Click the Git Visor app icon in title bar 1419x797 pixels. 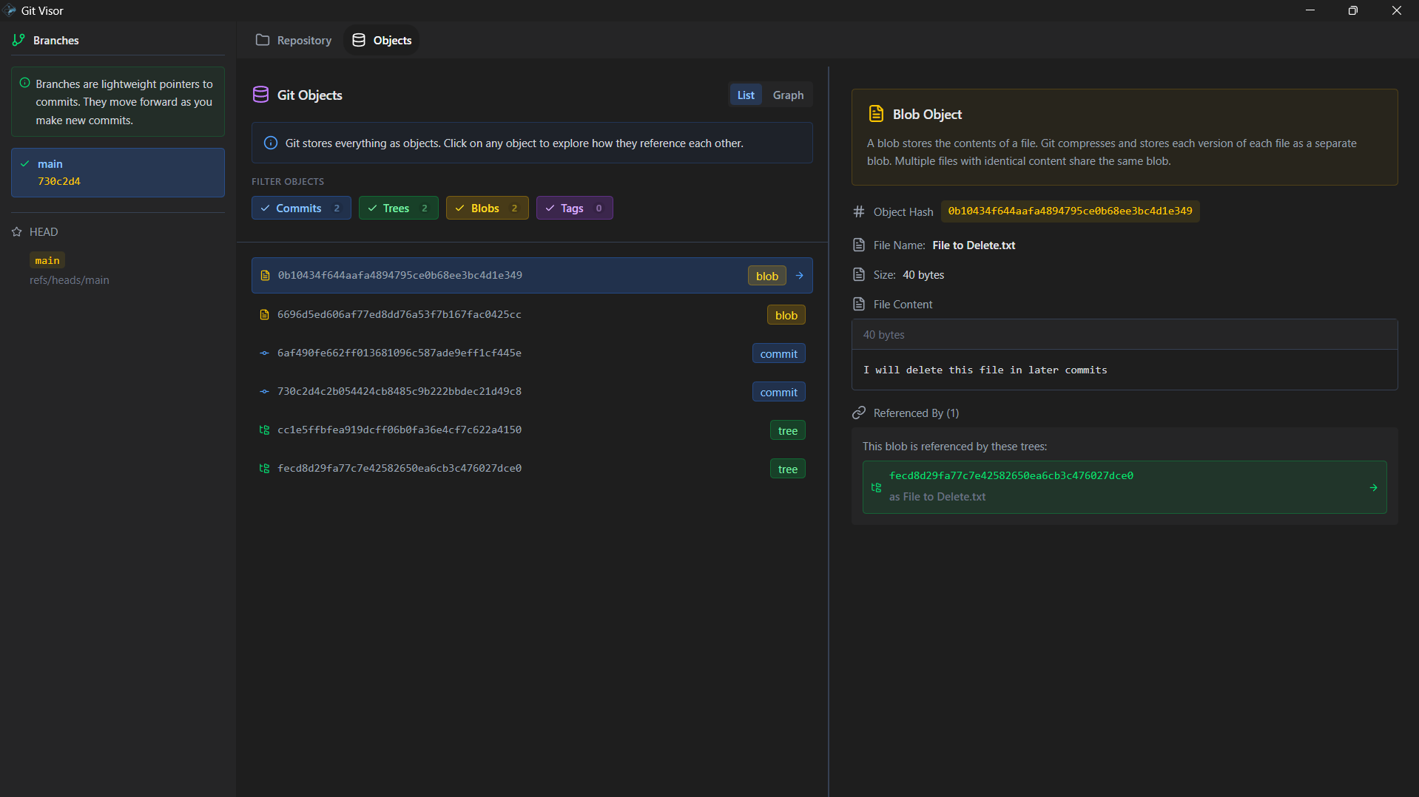pyautogui.click(x=10, y=10)
